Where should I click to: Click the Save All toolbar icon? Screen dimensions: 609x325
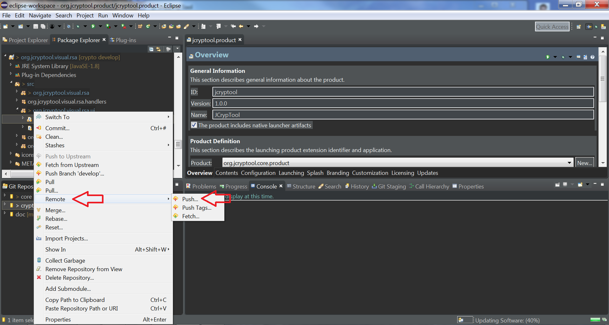tap(43, 26)
